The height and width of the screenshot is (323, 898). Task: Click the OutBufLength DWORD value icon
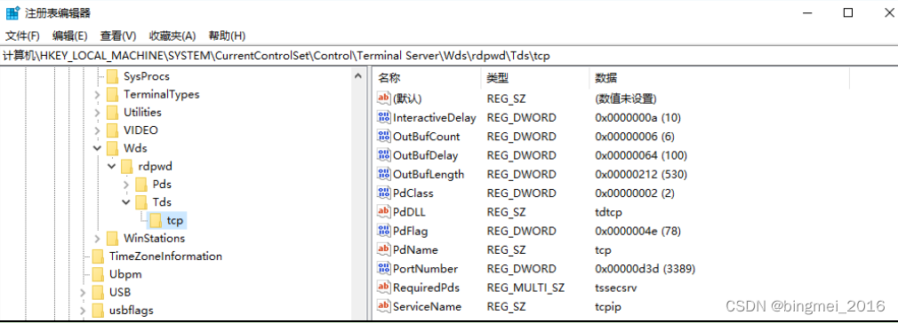click(x=384, y=174)
